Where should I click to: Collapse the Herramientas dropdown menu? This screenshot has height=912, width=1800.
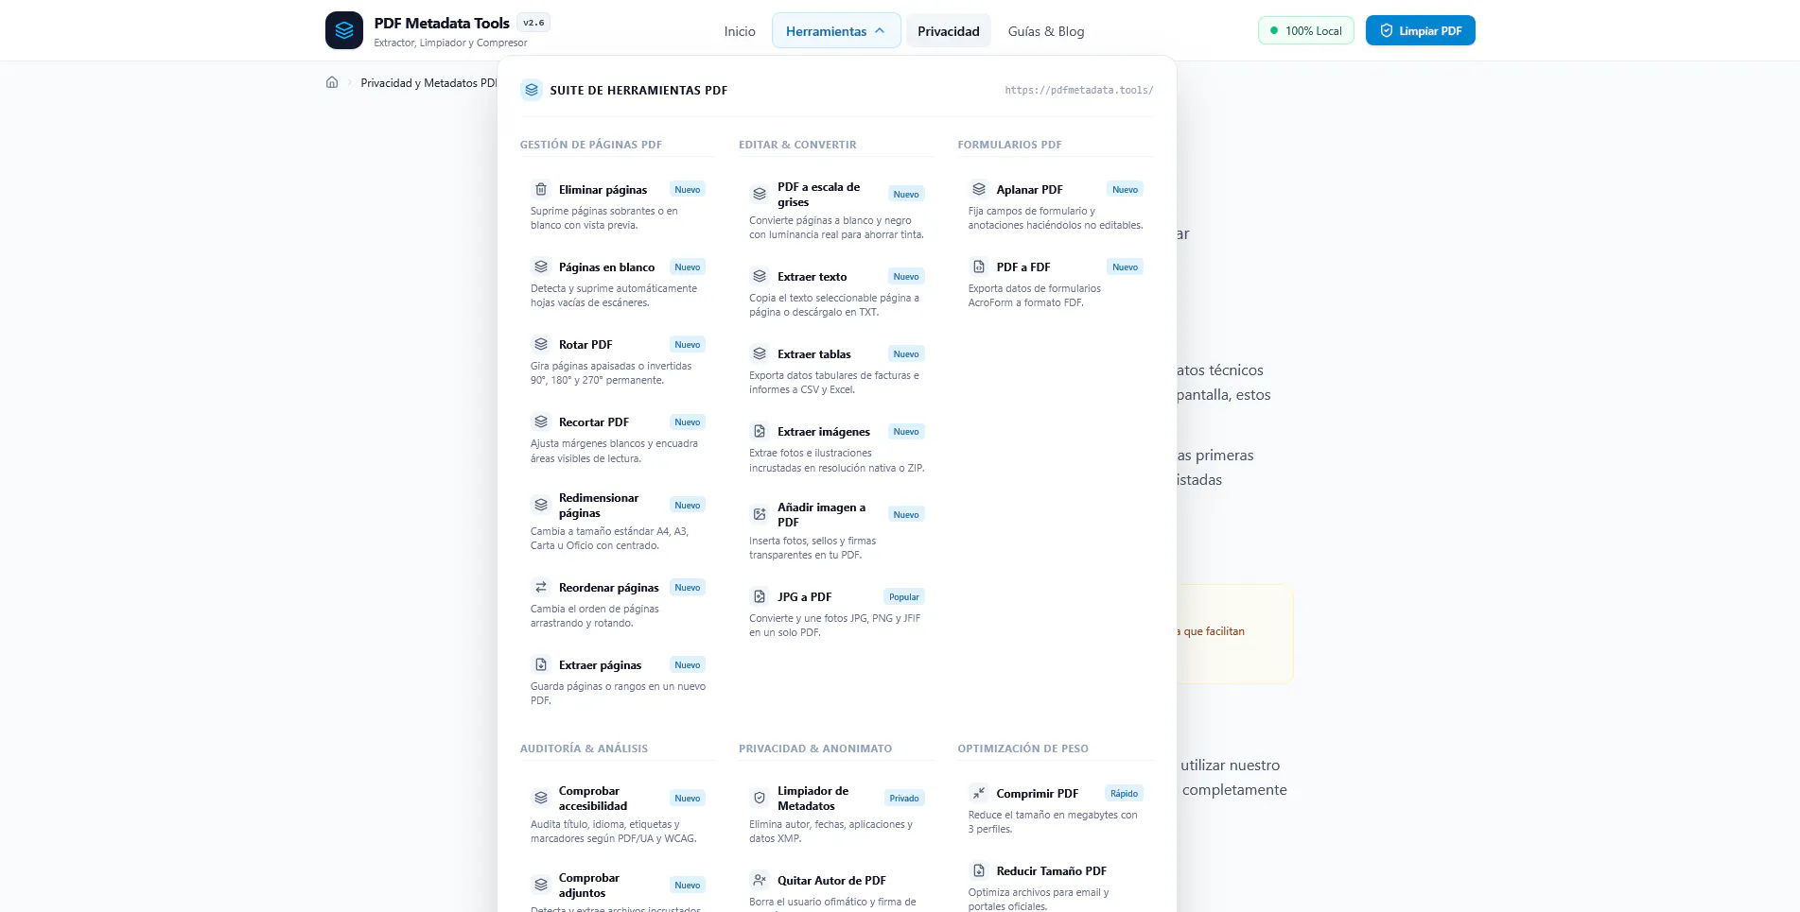(x=836, y=31)
